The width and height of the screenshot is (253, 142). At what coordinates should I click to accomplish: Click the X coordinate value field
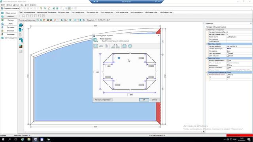(239, 77)
